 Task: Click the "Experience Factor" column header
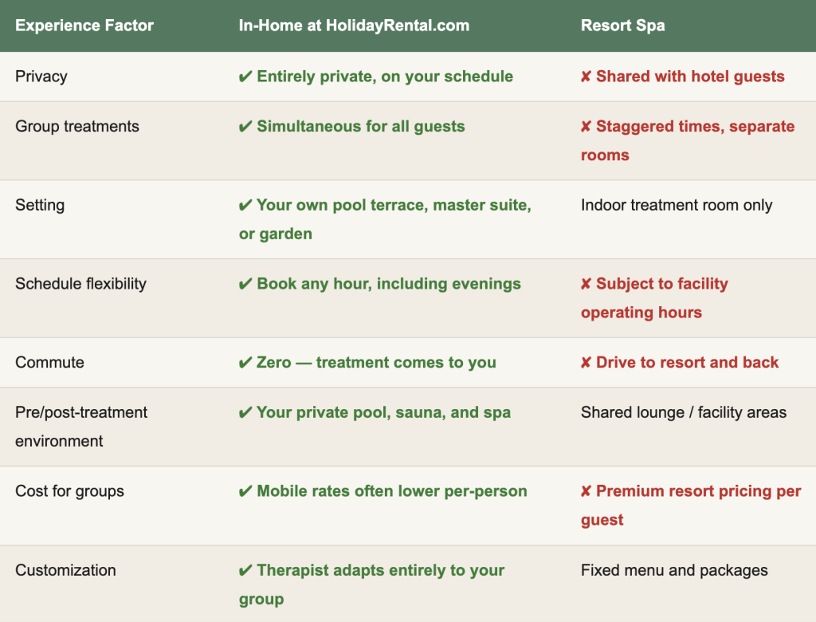(84, 26)
